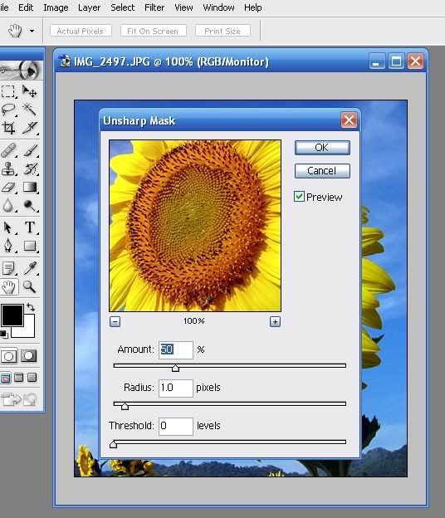Select the Eraser tool
This screenshot has height=518, width=445.
point(8,188)
